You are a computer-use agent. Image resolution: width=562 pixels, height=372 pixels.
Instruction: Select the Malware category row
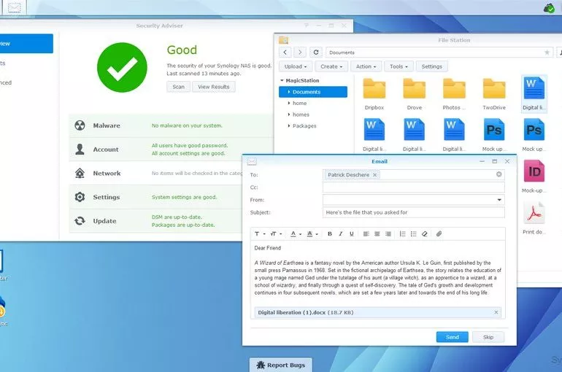tap(172, 125)
